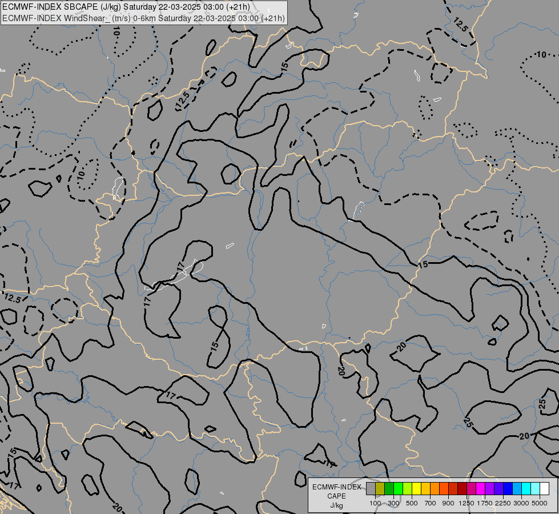Select the dark maroon red legend swatch
The width and height of the screenshot is (559, 514).
coord(463,488)
